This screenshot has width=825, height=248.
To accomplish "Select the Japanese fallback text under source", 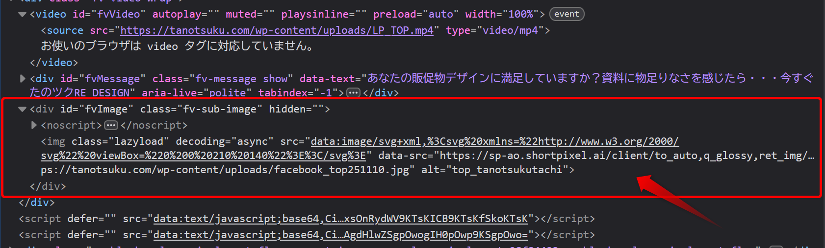I will click(x=177, y=46).
